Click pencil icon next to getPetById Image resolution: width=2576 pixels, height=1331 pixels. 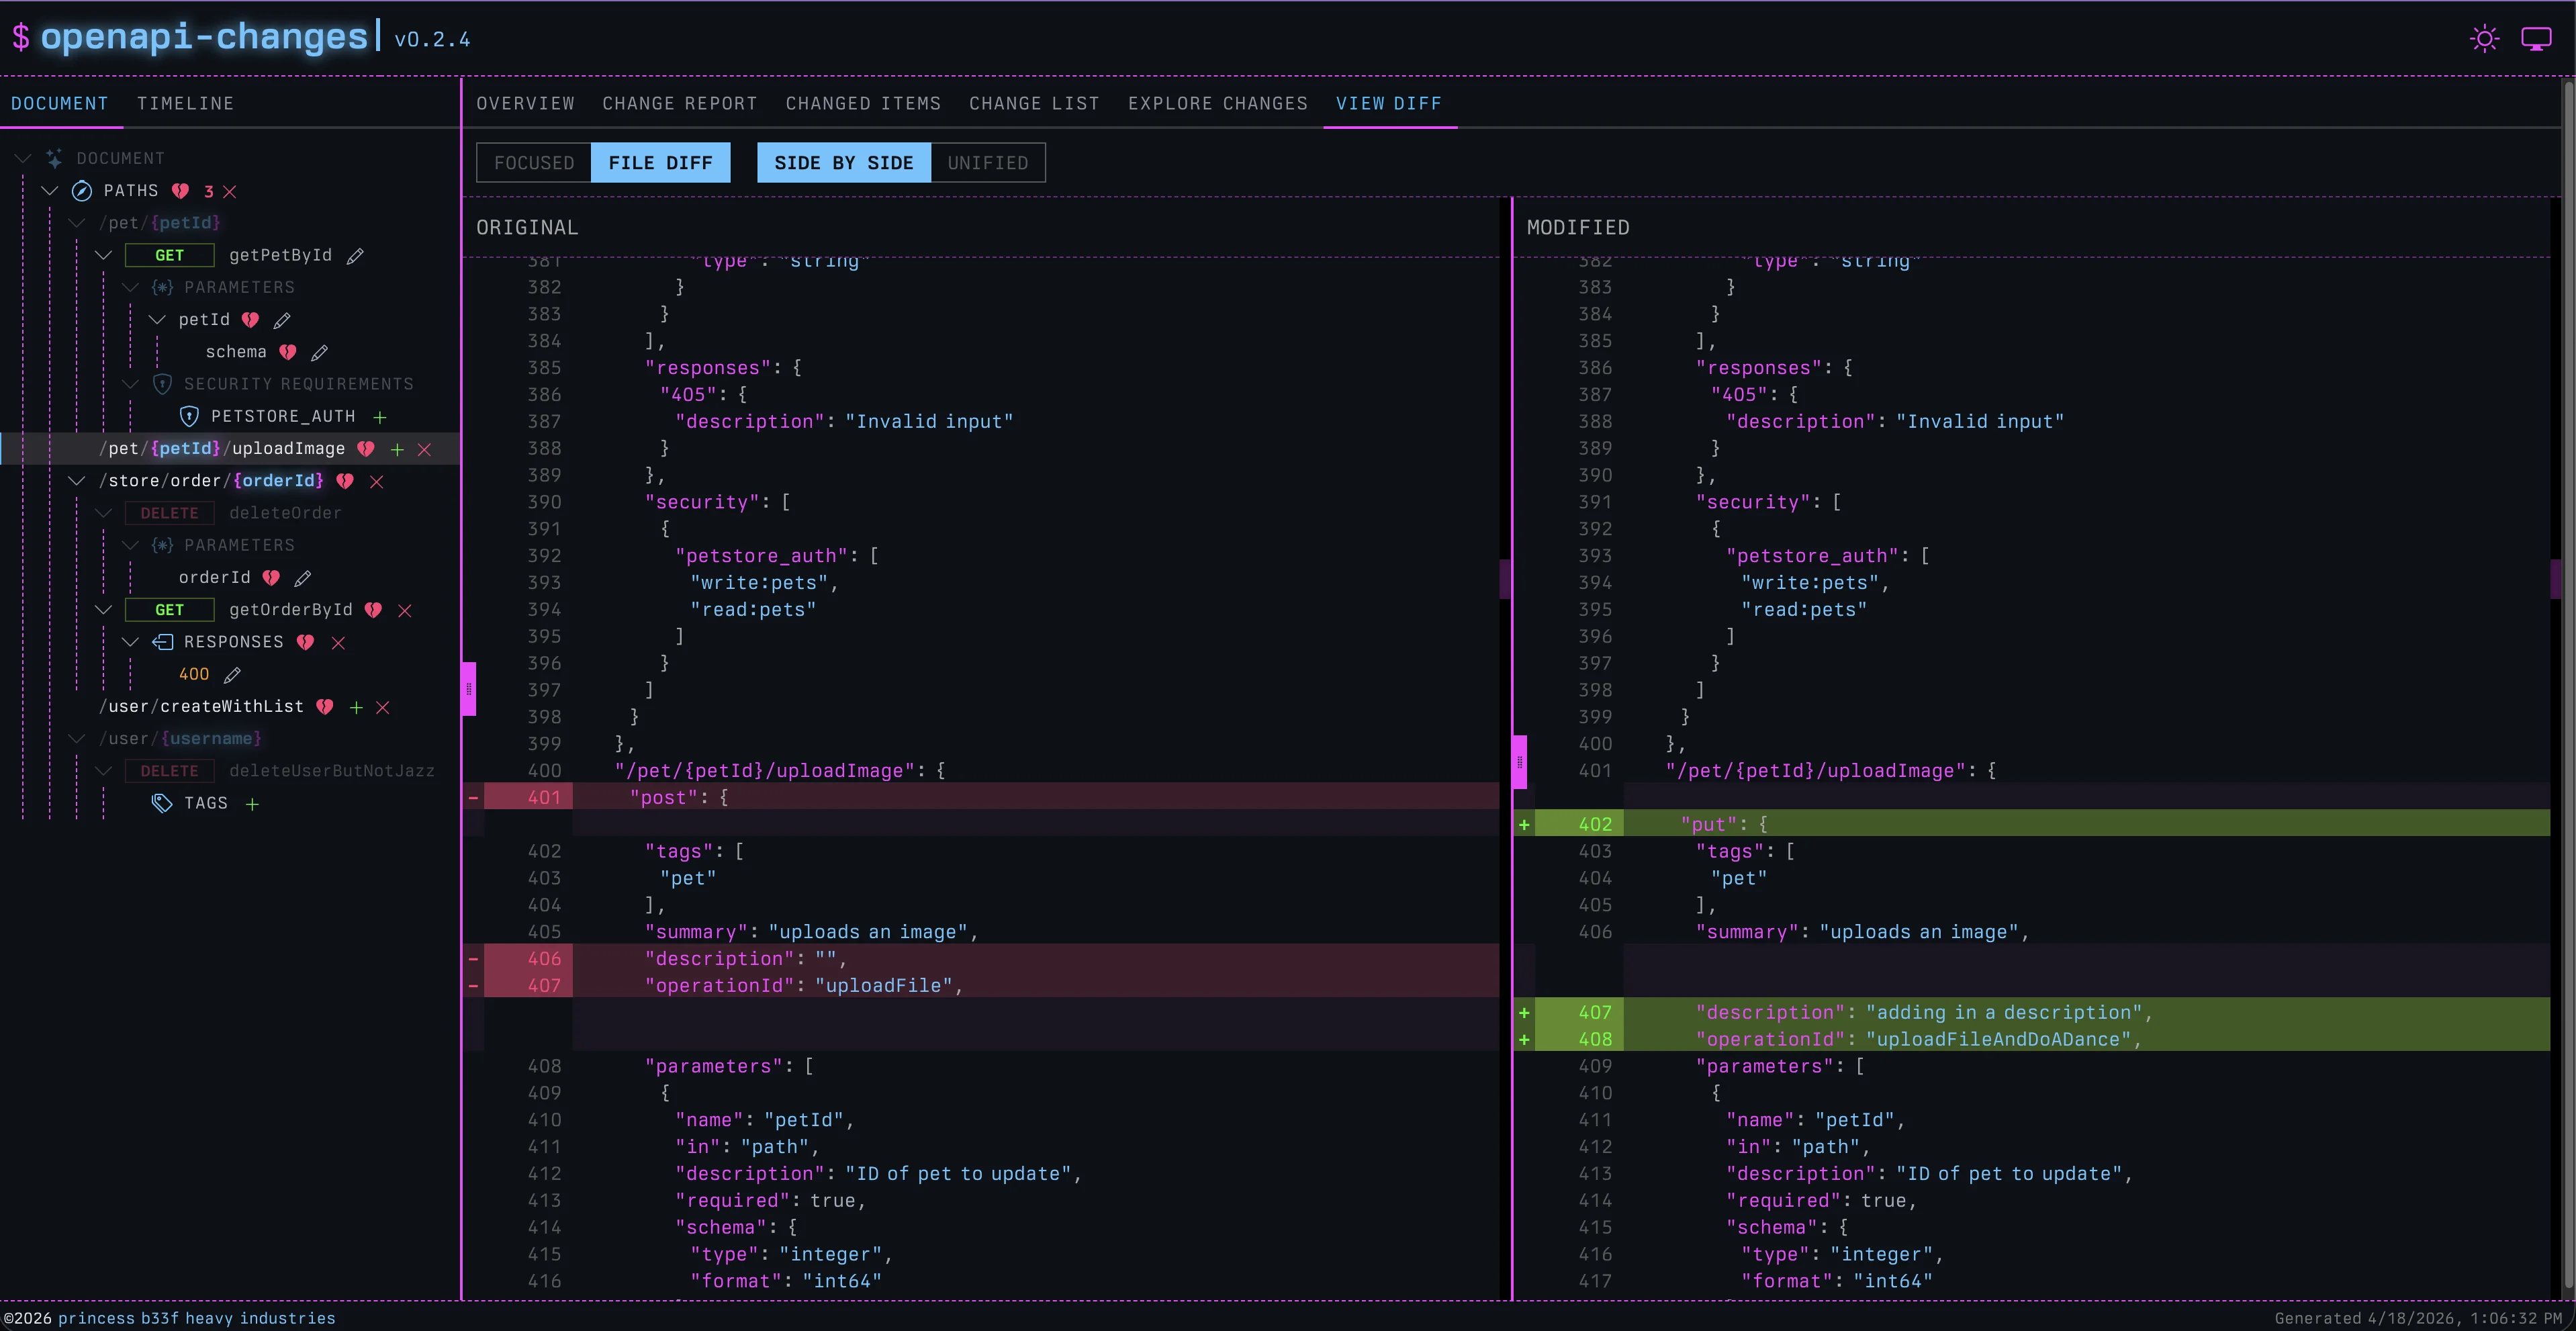[x=355, y=256]
